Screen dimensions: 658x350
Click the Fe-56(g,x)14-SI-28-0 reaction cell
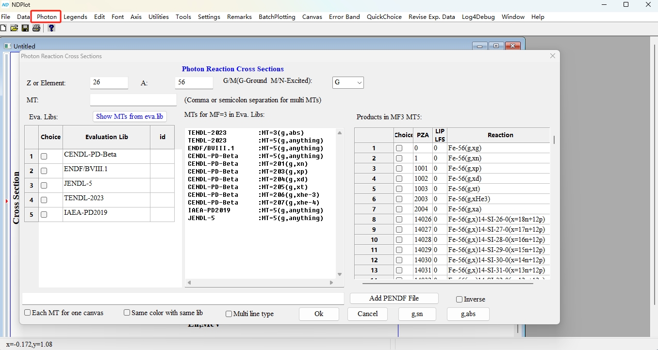click(x=498, y=239)
